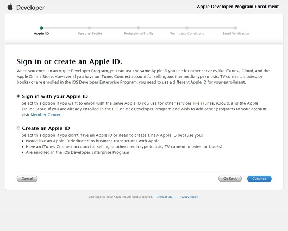Screen dimensions: 288x231
Task: Click the 'Sign in with your Apple ID' label
Action: 55,96
